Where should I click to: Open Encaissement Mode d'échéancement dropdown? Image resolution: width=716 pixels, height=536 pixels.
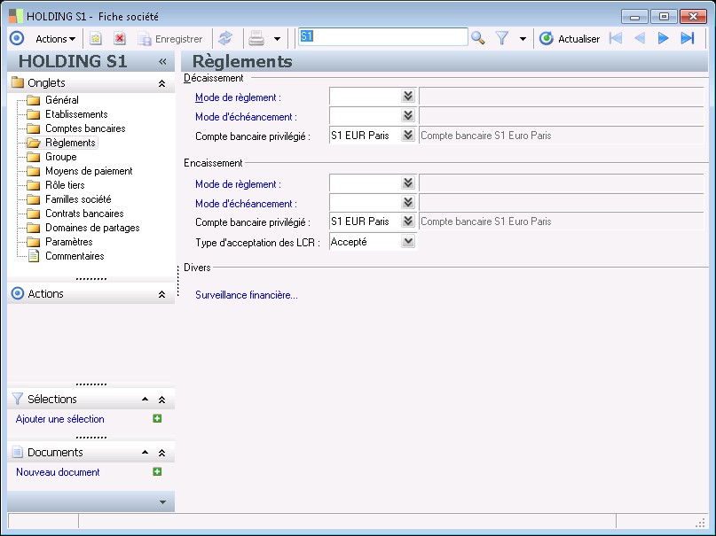408,202
